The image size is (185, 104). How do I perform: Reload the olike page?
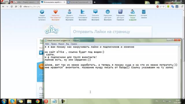click(x=12, y=7)
